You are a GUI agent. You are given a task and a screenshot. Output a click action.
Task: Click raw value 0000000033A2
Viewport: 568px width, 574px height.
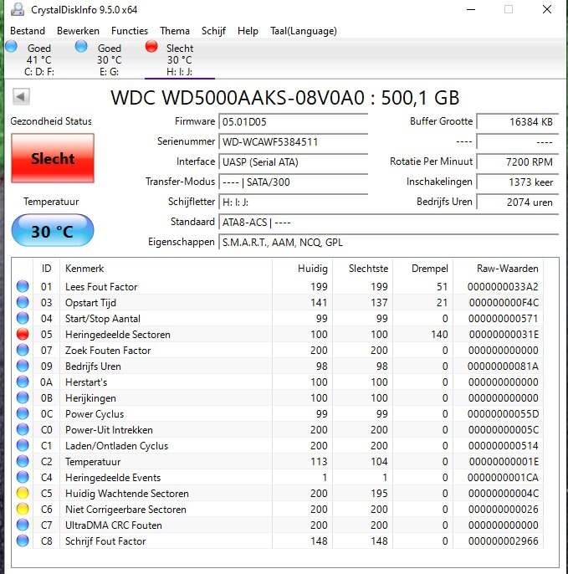pyautogui.click(x=503, y=287)
